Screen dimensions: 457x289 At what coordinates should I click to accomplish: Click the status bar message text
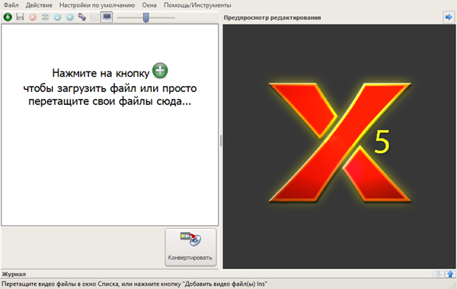134,284
